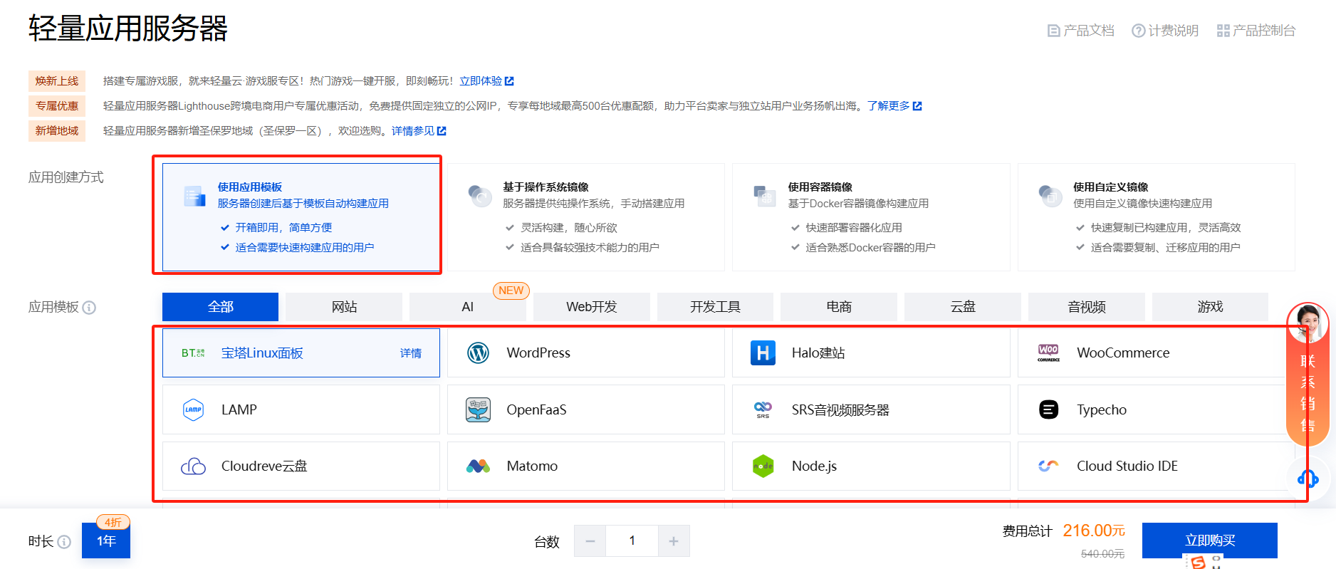Increase server count with plus button
This screenshot has height=569, width=1336.
[674, 541]
